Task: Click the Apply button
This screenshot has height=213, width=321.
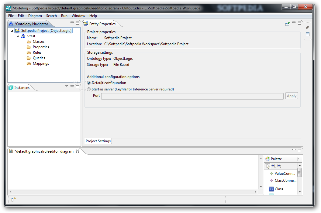Action: 292,96
